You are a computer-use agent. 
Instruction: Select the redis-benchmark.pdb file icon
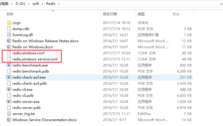[9, 71]
